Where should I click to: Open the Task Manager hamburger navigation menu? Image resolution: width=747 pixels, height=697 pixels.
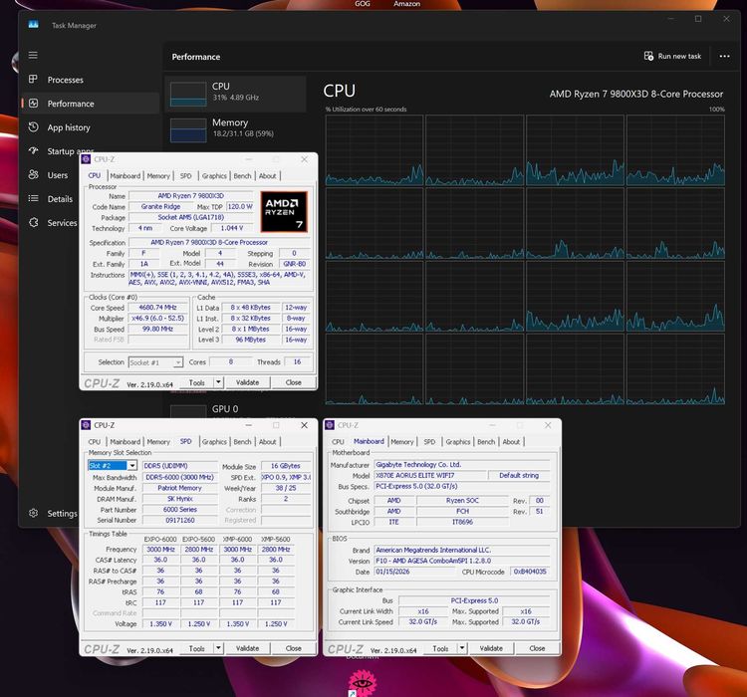pyautogui.click(x=33, y=56)
